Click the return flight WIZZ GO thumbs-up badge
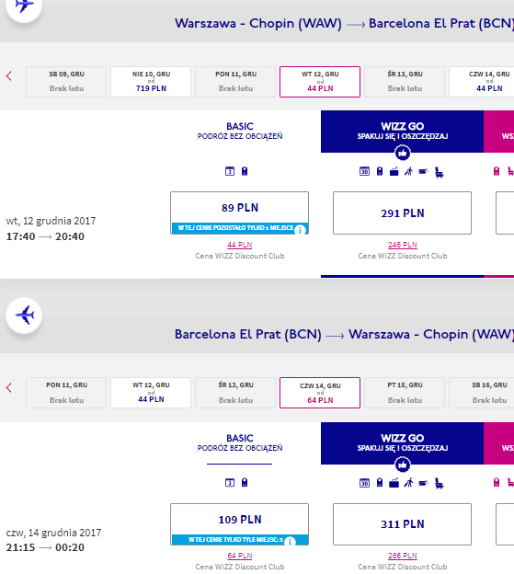The width and height of the screenshot is (514, 574). (403, 465)
